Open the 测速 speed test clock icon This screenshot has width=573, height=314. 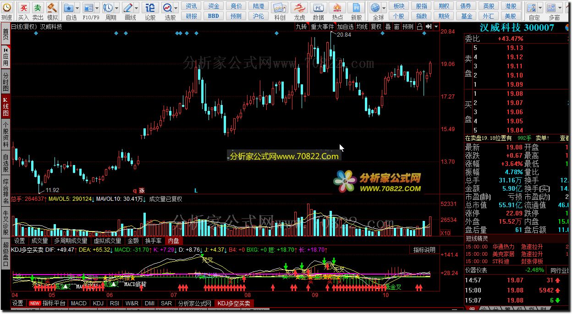tap(6, 8)
